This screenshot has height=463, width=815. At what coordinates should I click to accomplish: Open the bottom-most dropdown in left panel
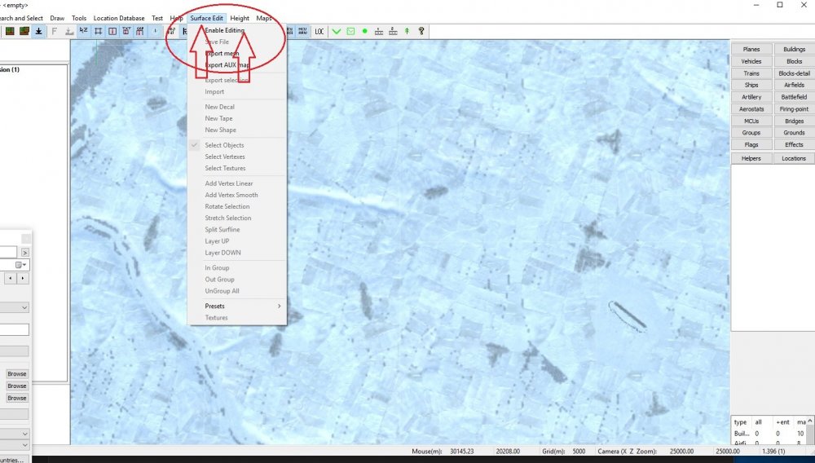coord(24,445)
